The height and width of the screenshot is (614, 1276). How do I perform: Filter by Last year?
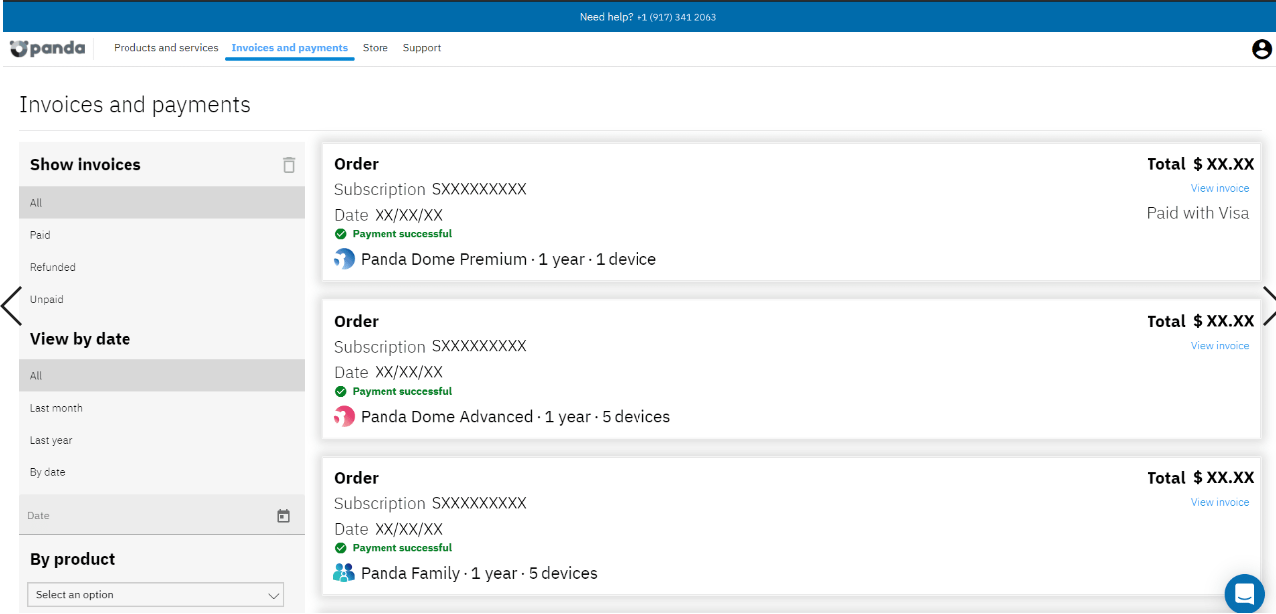click(x=161, y=440)
